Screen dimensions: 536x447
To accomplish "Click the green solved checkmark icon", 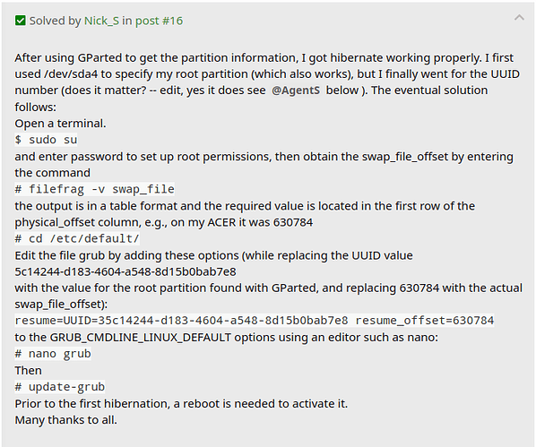I will click(21, 21).
